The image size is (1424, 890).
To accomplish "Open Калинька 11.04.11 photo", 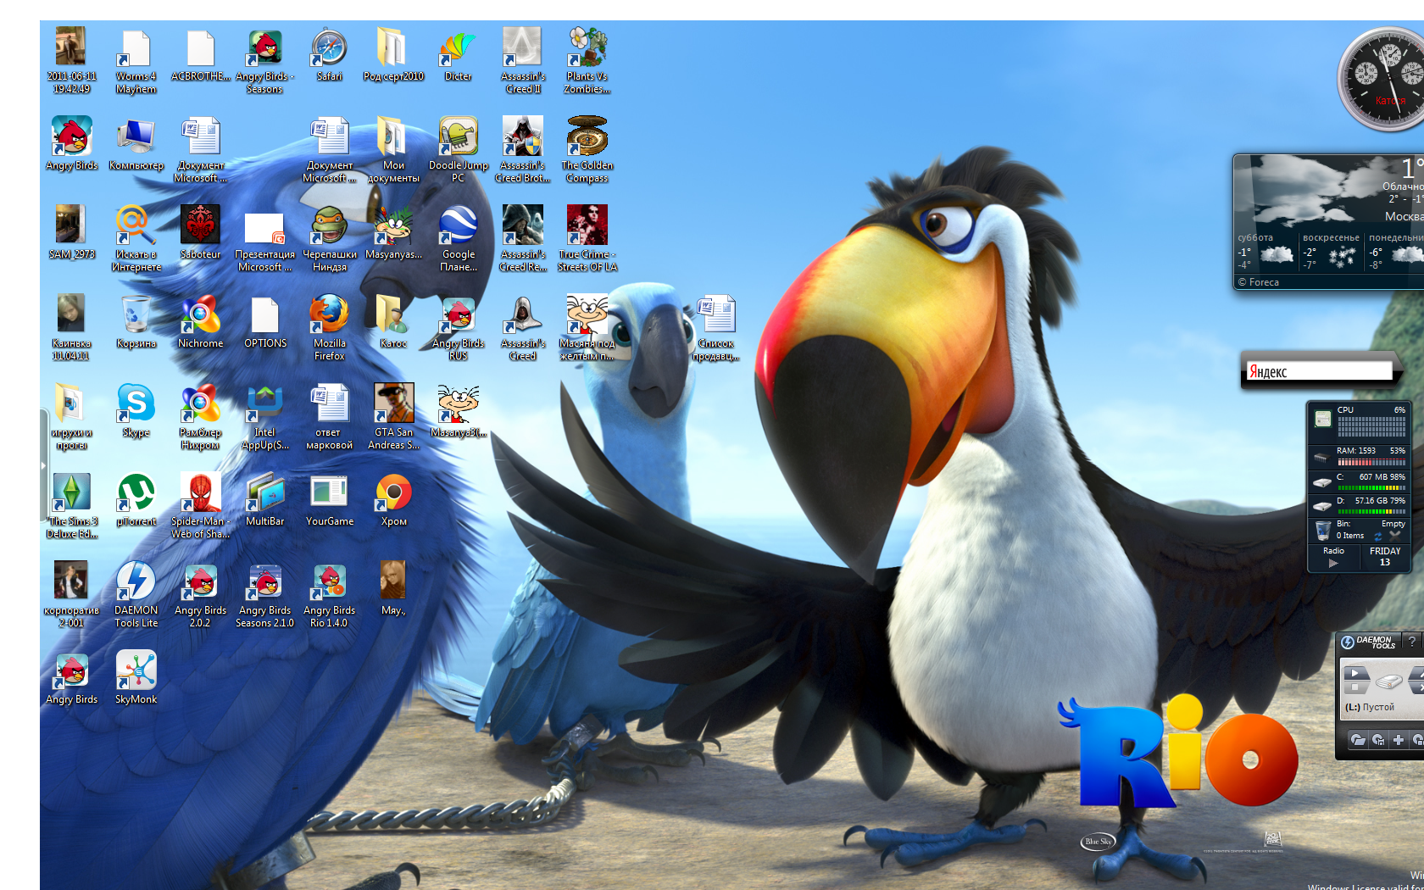I will pyautogui.click(x=71, y=327).
